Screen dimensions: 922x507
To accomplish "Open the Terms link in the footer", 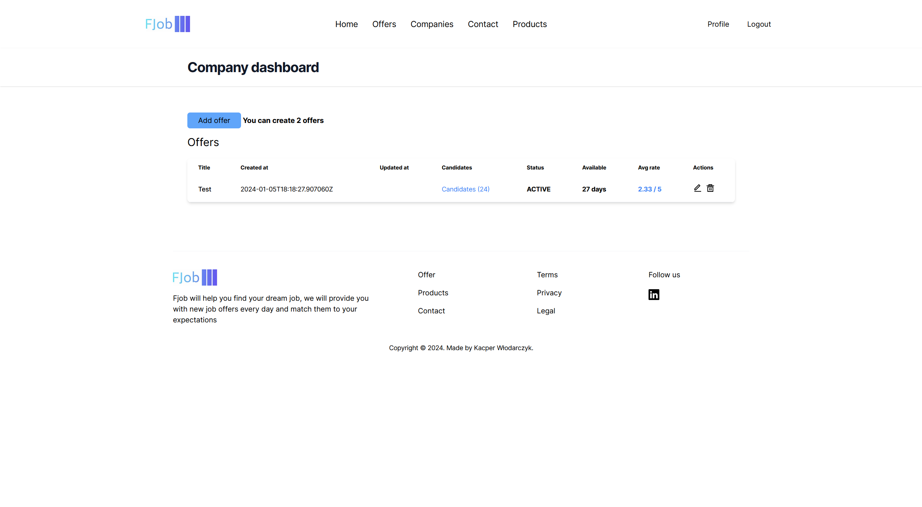I will [x=547, y=275].
